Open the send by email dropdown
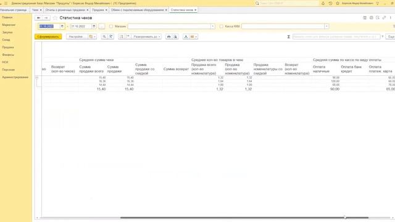This screenshot has width=395, height=222. (193, 37)
